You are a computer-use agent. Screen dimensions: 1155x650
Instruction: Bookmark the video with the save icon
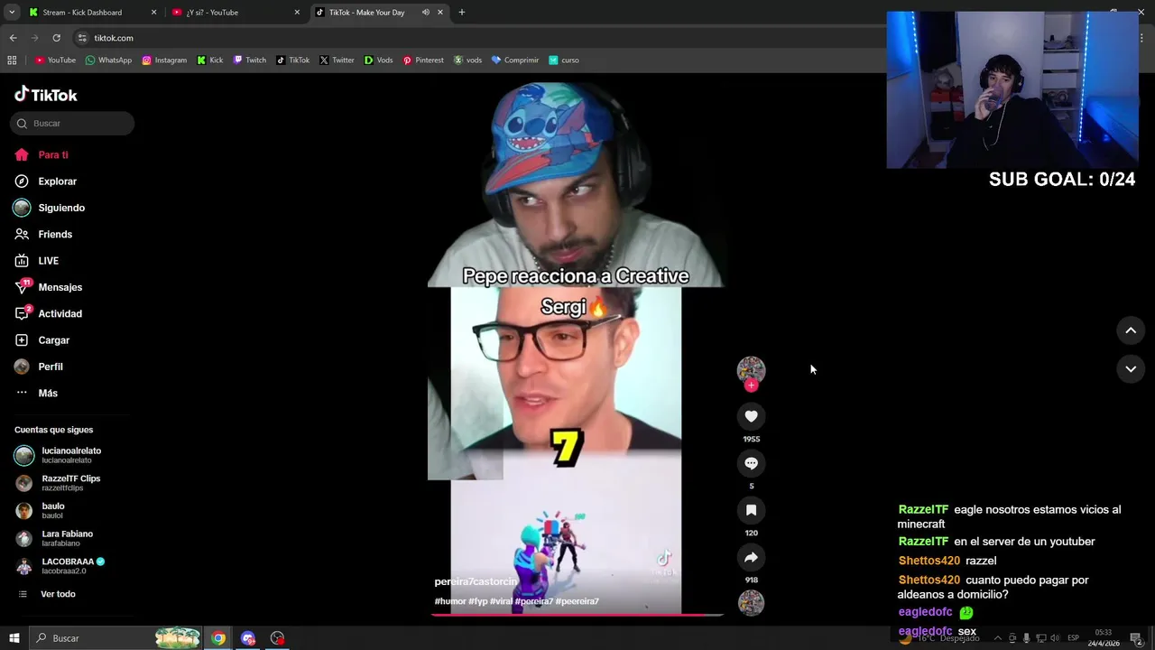[751, 510]
